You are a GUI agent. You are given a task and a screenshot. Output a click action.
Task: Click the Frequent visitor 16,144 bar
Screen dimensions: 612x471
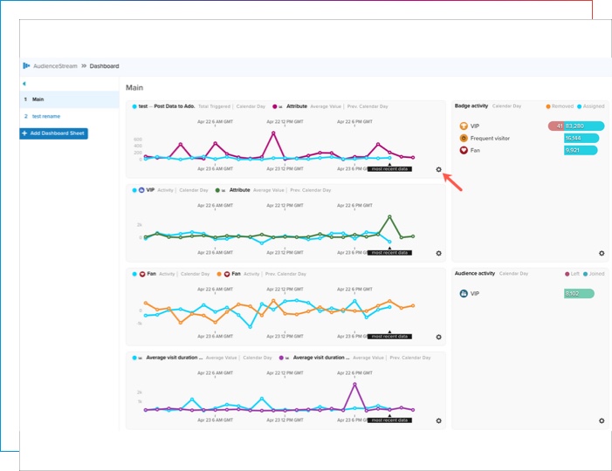[x=581, y=138]
